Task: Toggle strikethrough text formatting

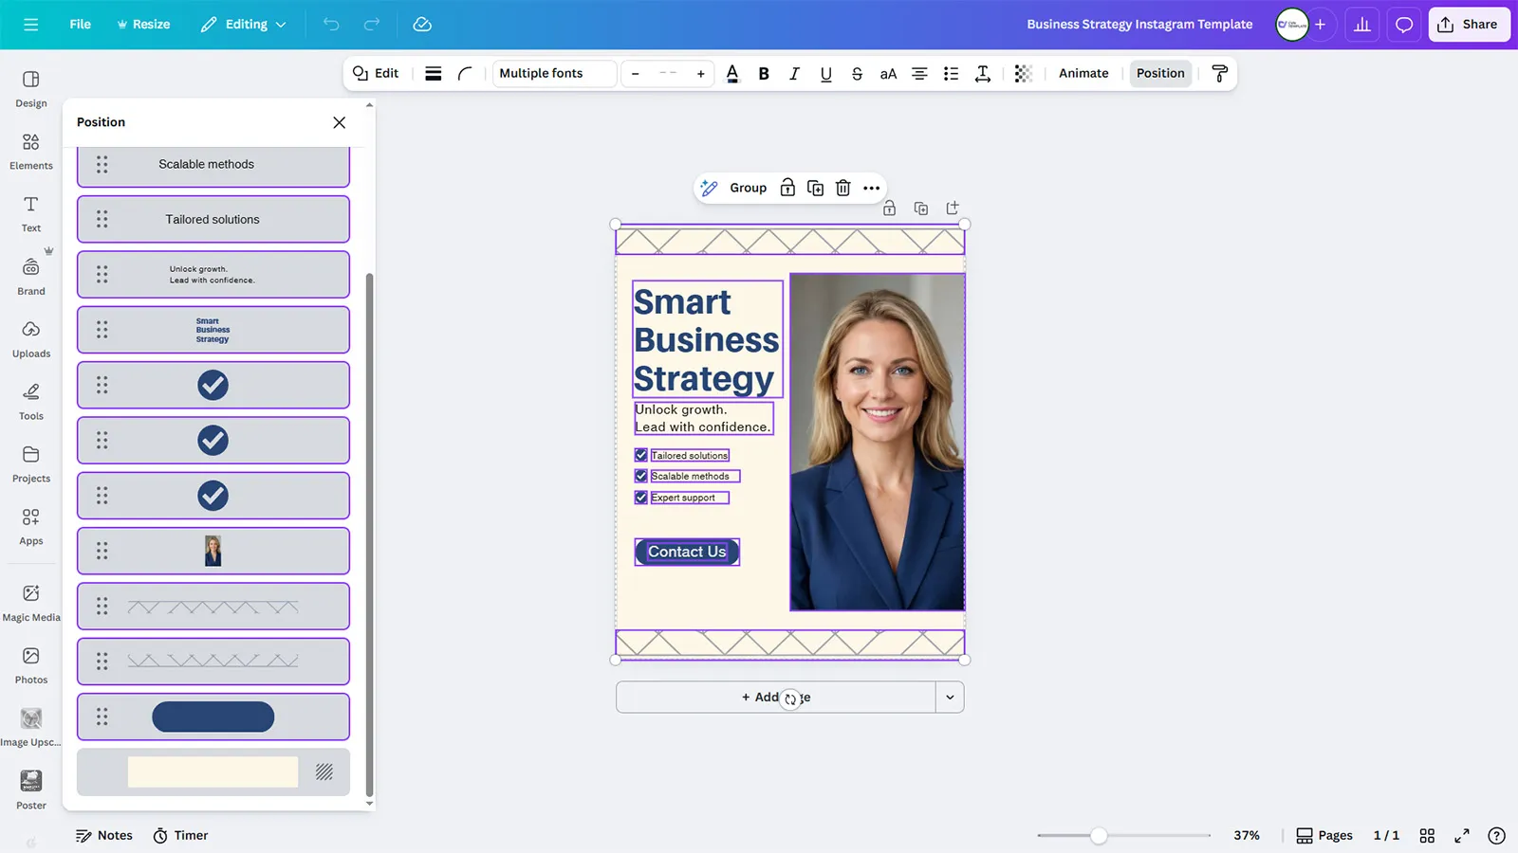Action: click(x=857, y=74)
